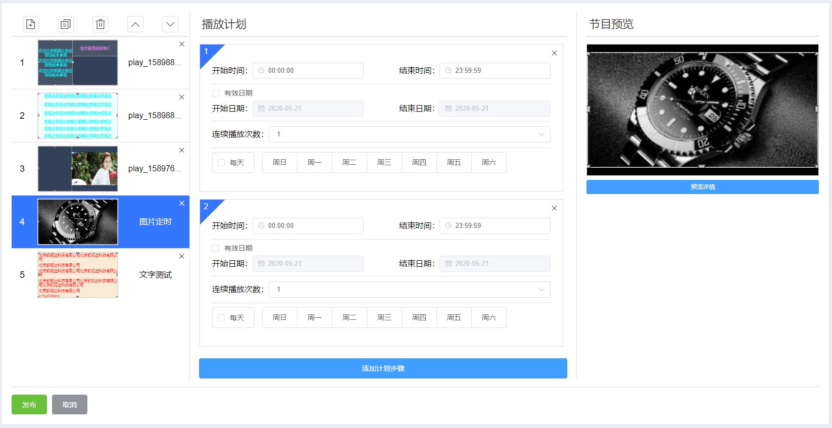Click the add new program icon
Image resolution: width=832 pixels, height=428 pixels.
[30, 24]
